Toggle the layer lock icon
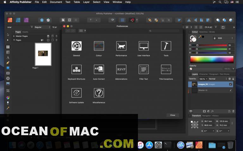This screenshot has width=243, height=151. 233,79
